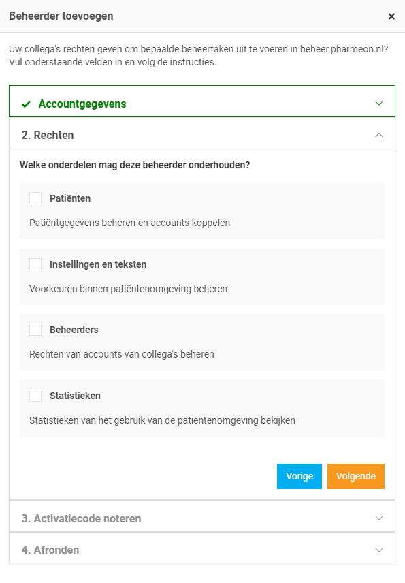Toggle the Statistieken checkbox

click(x=35, y=396)
